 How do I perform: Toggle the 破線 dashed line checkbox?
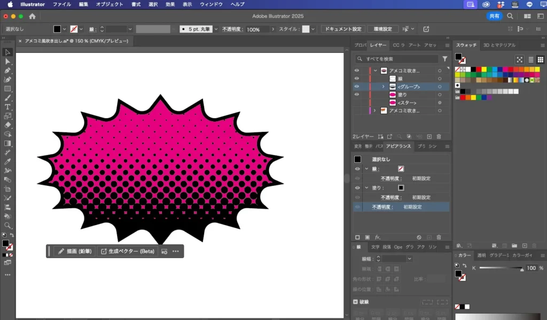(356, 302)
